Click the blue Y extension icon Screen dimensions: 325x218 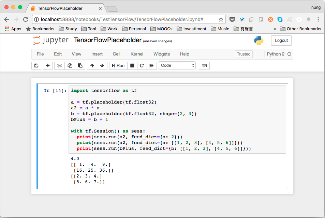click(x=242, y=19)
